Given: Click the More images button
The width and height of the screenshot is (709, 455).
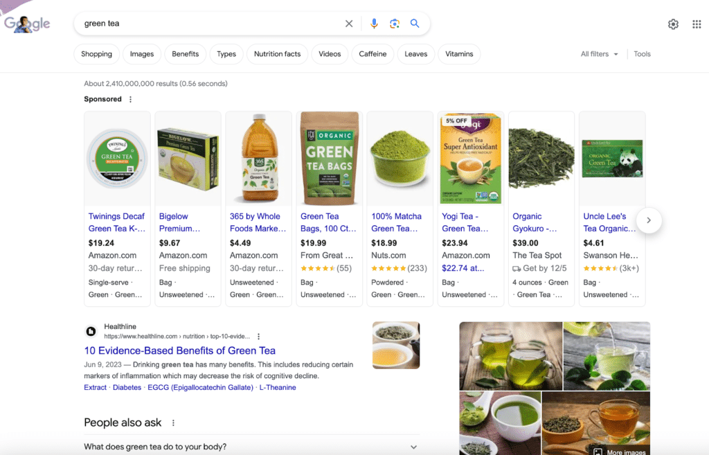Looking at the screenshot, I should pyautogui.click(x=620, y=452).
